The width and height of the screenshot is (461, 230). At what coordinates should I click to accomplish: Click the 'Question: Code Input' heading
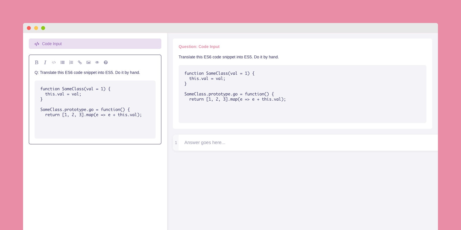point(199,47)
